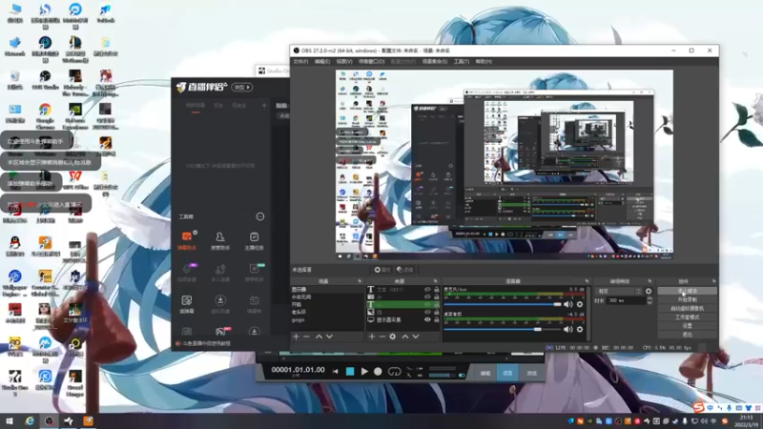Adjust the 麦克风/Aux volume slider
Screen dimensions: 763x429
pos(503,304)
